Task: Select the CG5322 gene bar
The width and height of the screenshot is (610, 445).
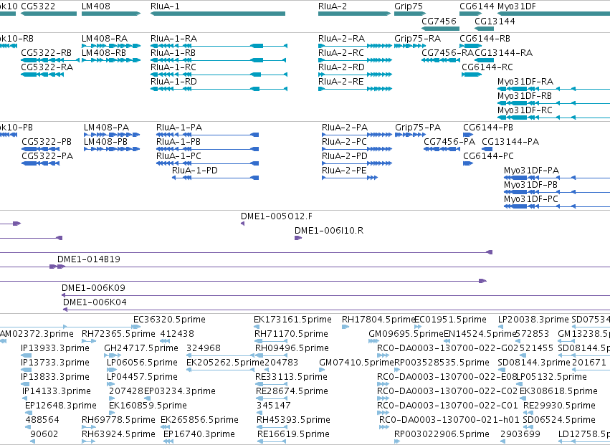Action: [49, 14]
